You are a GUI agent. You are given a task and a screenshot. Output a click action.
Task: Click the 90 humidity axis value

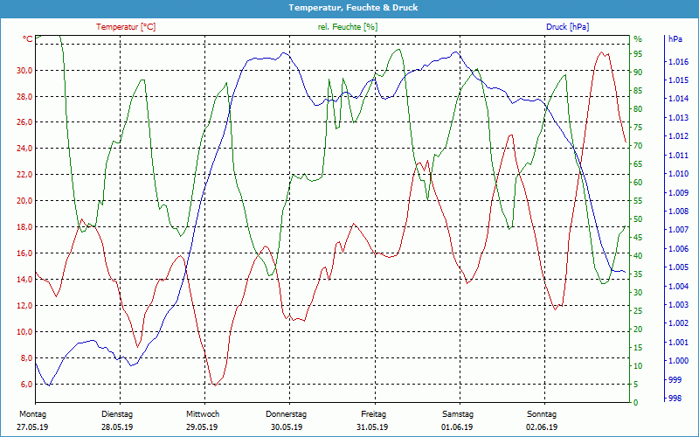638,73
